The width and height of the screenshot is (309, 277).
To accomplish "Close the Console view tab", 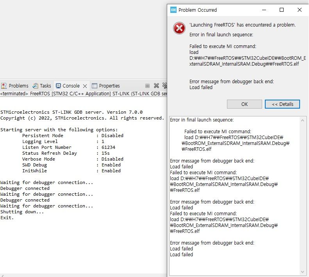I will click(85, 86).
